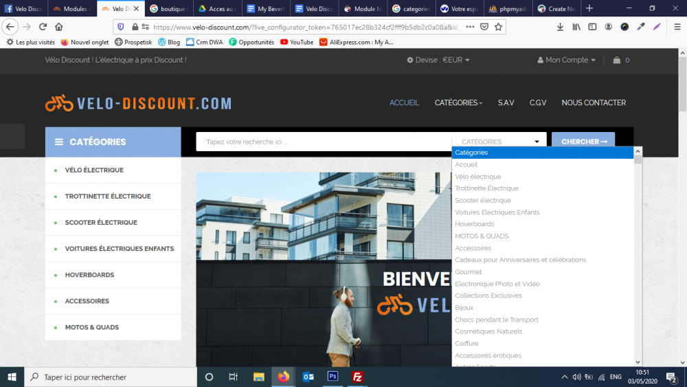This screenshot has width=687, height=387.
Task: Choose Hoverboards option in dropdown list
Action: point(474,224)
